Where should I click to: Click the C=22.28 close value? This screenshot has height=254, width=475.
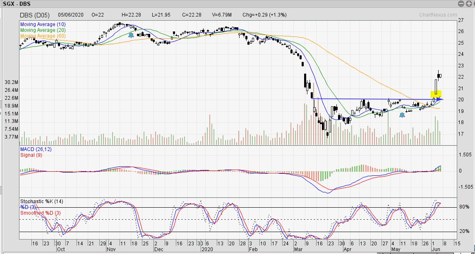click(x=192, y=15)
